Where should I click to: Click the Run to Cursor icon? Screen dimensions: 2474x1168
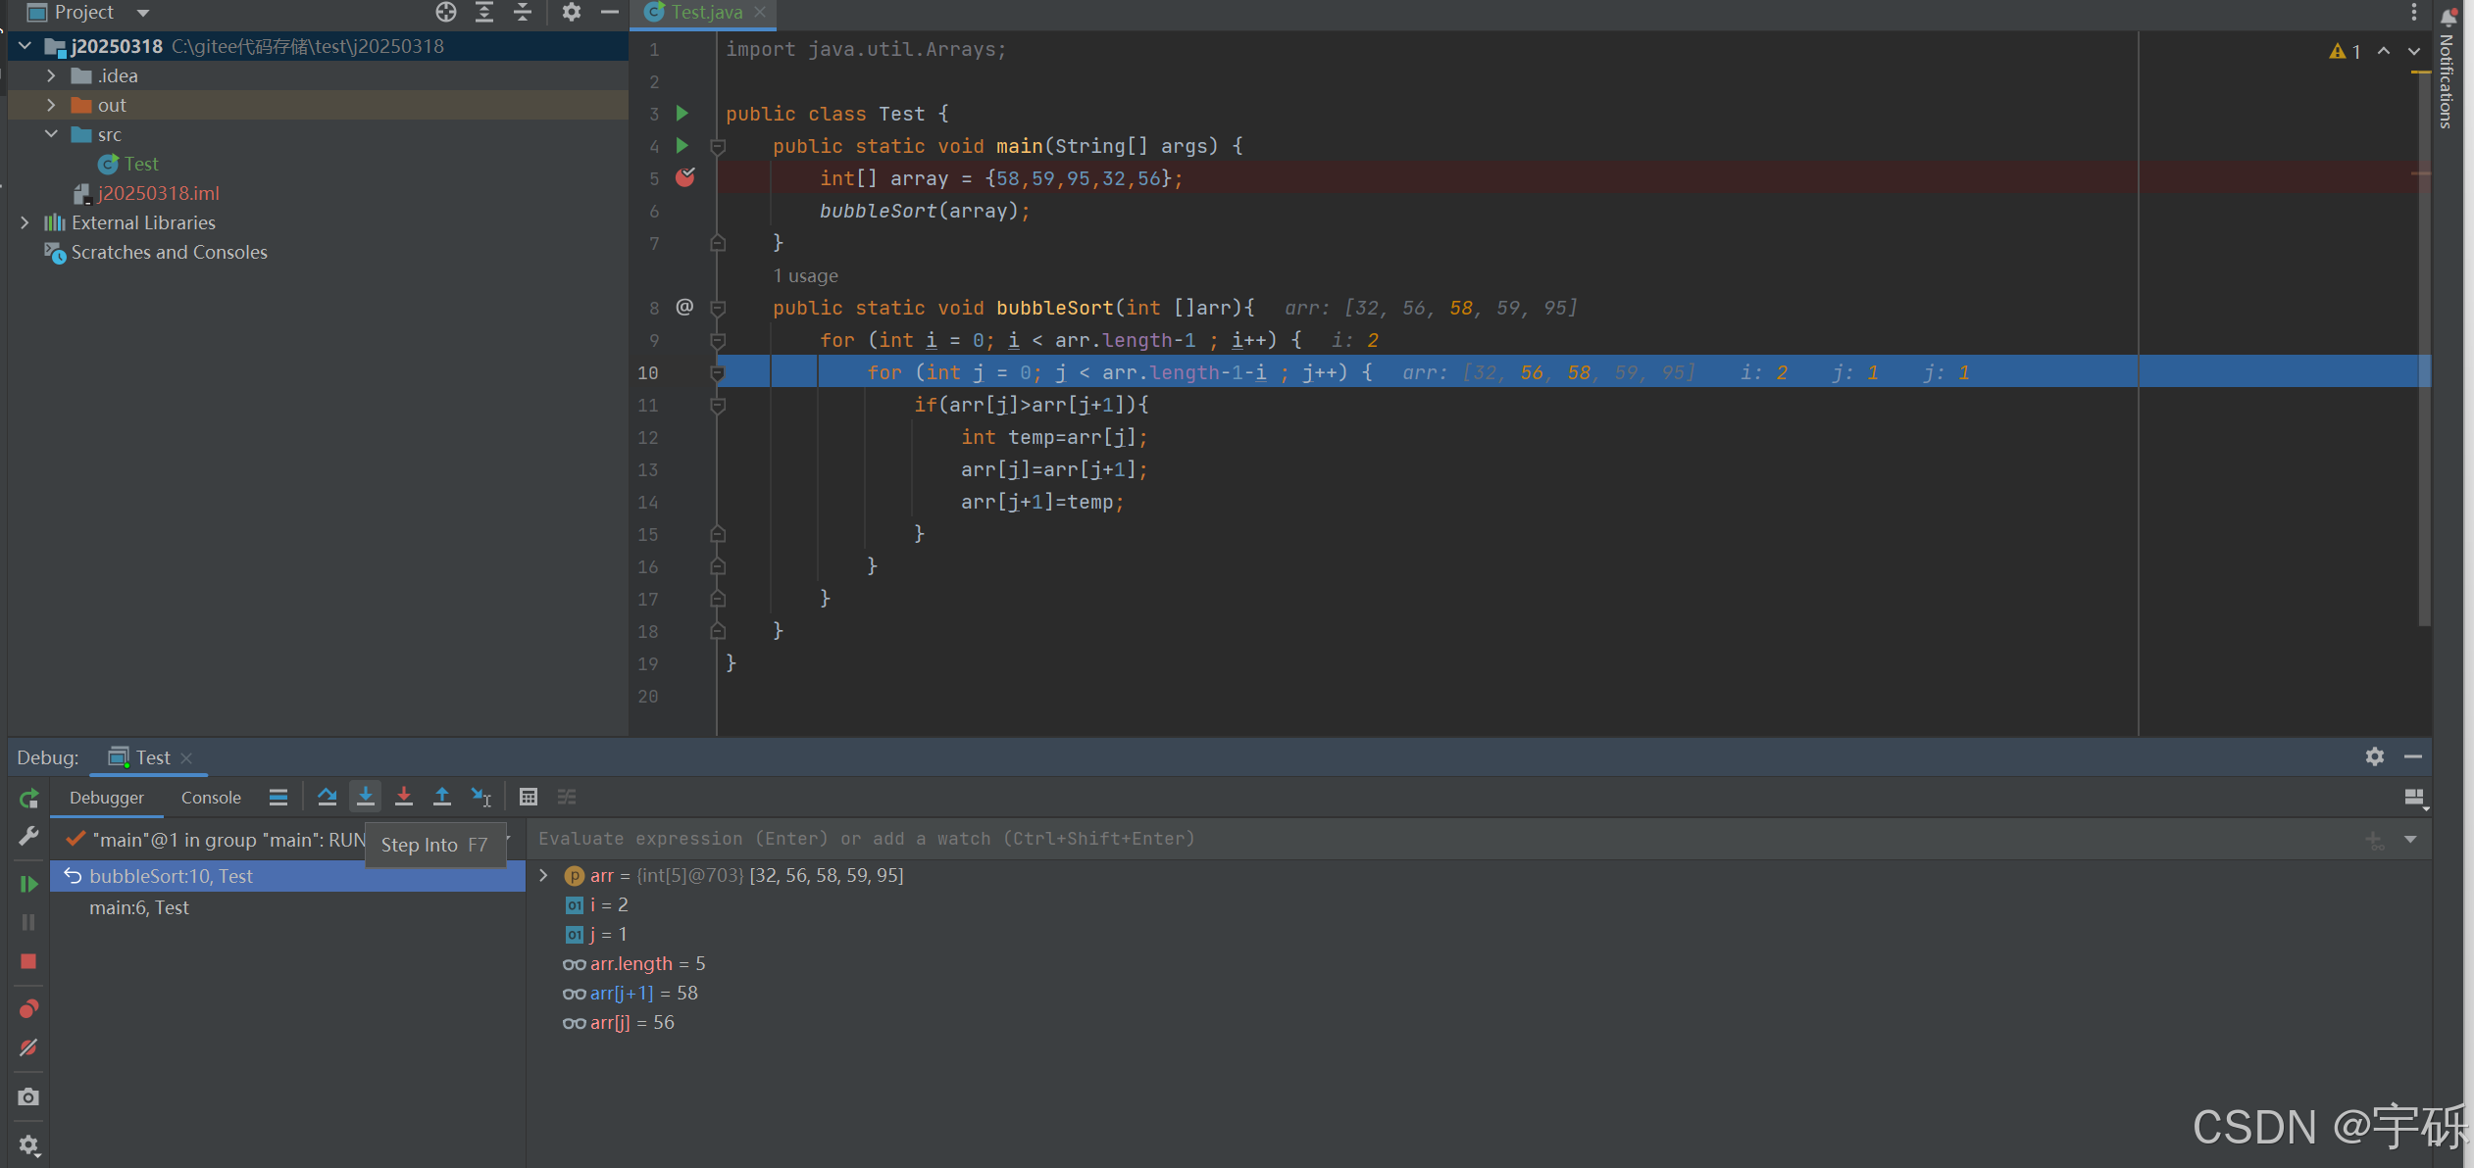(x=480, y=797)
